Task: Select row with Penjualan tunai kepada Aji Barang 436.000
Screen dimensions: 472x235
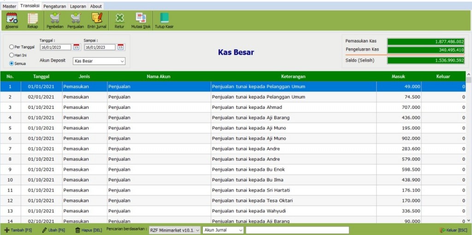Action: tap(233, 117)
